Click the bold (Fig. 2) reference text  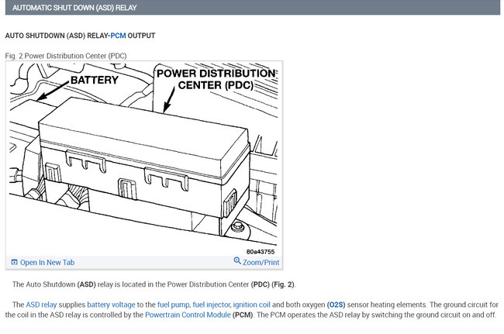point(283,284)
